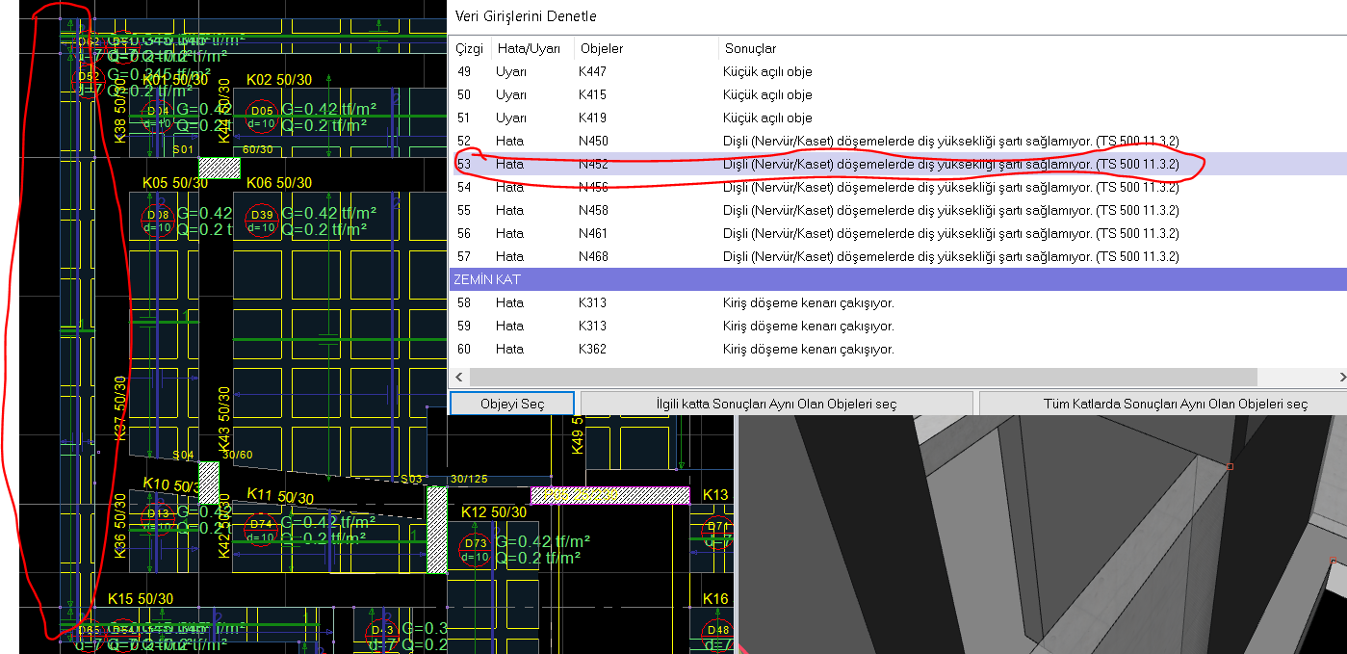This screenshot has height=654, width=1347.
Task: Click the Objeler column header
Action: point(601,48)
